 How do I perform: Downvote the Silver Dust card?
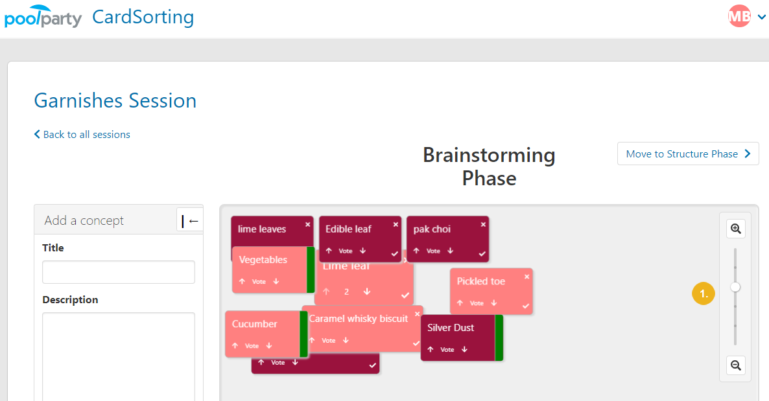pos(464,350)
